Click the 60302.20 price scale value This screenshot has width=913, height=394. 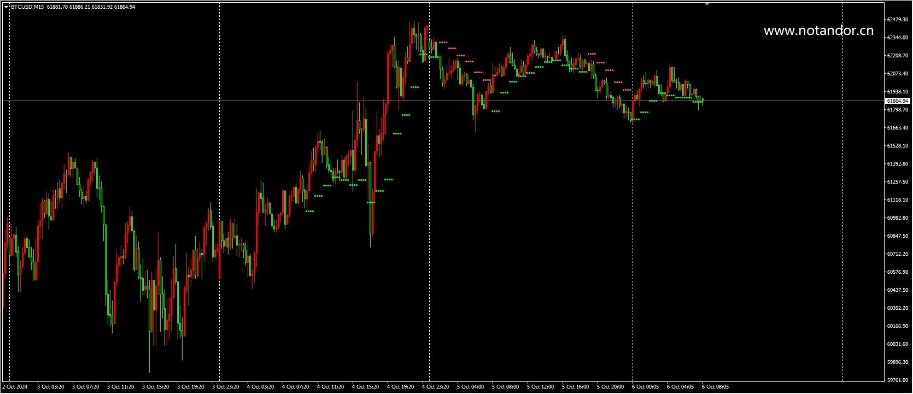(x=897, y=308)
